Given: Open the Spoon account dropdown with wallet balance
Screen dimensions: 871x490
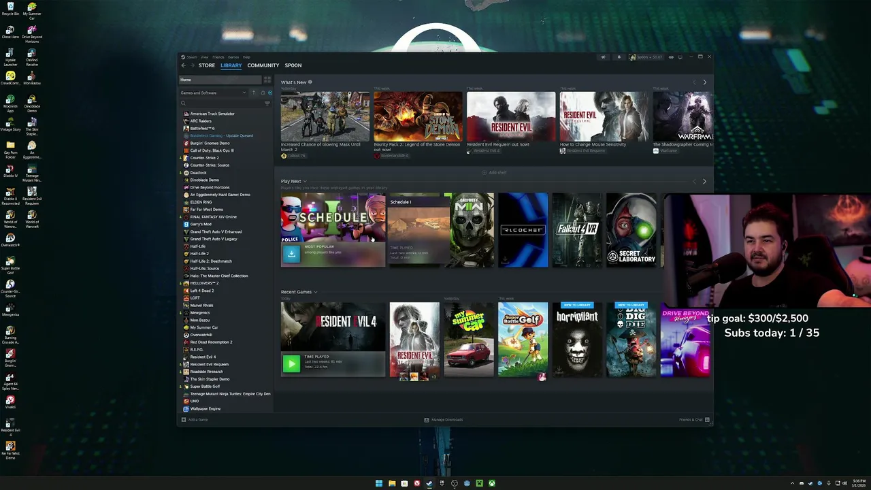Looking at the screenshot, I should 646,57.
